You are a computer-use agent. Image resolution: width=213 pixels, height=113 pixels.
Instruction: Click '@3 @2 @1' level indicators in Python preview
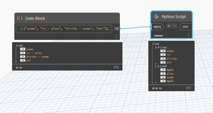[x=157, y=88]
